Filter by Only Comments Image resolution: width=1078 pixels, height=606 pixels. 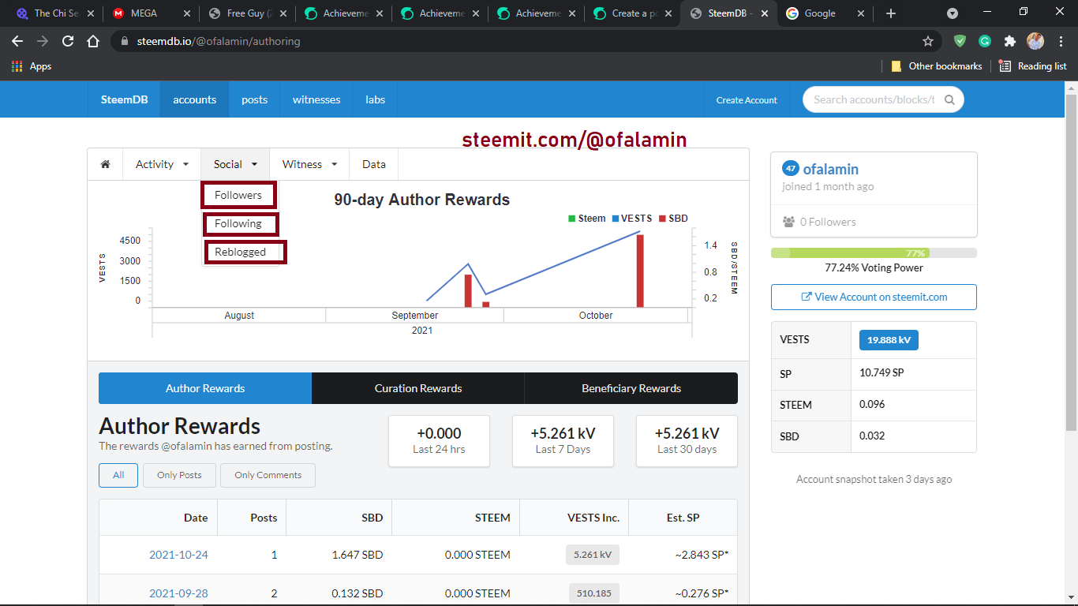click(268, 475)
